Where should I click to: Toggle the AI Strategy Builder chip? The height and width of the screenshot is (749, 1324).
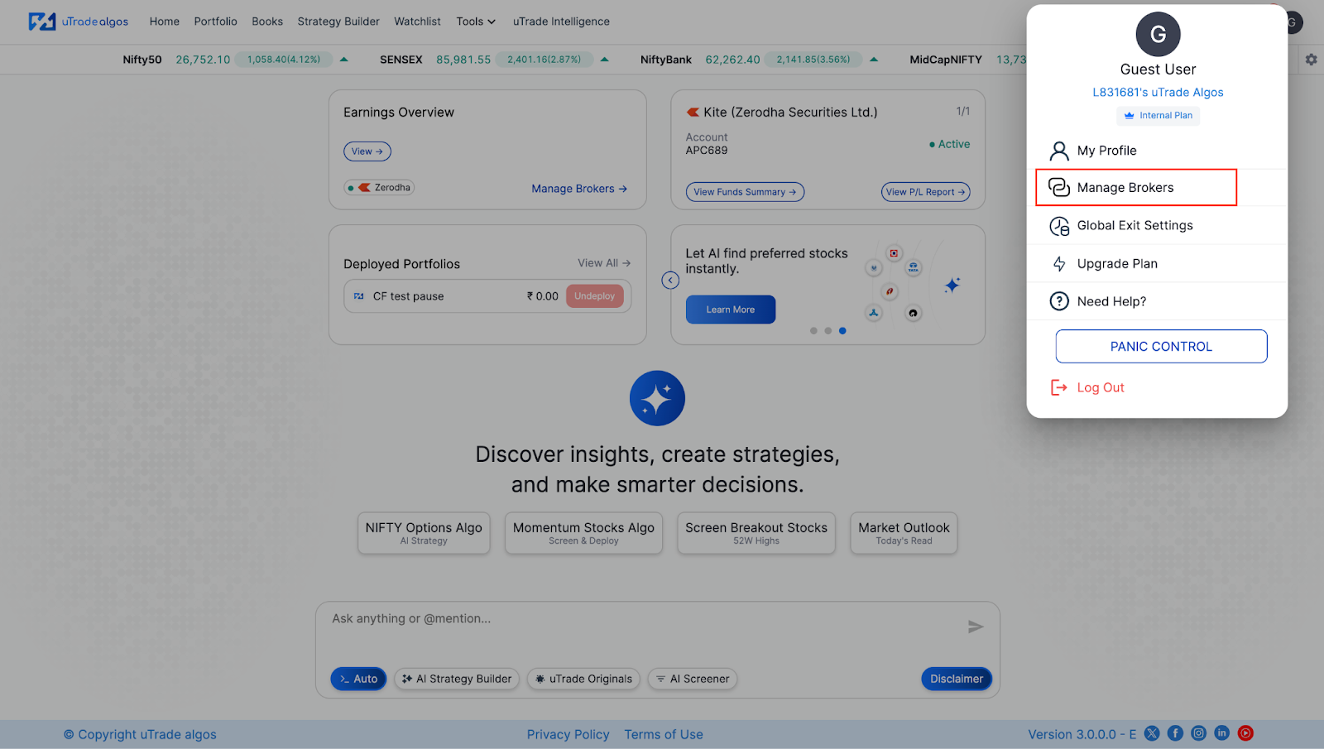457,679
